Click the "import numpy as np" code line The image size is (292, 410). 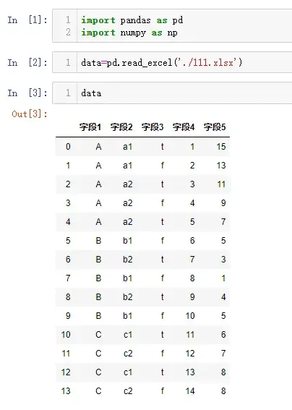tap(129, 33)
